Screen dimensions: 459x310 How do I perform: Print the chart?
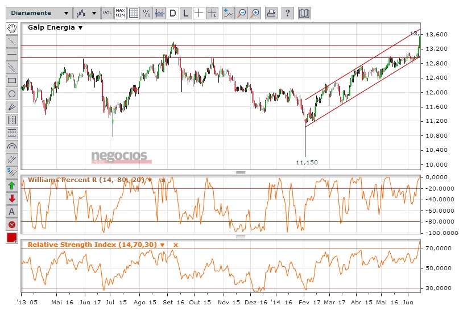(x=271, y=13)
